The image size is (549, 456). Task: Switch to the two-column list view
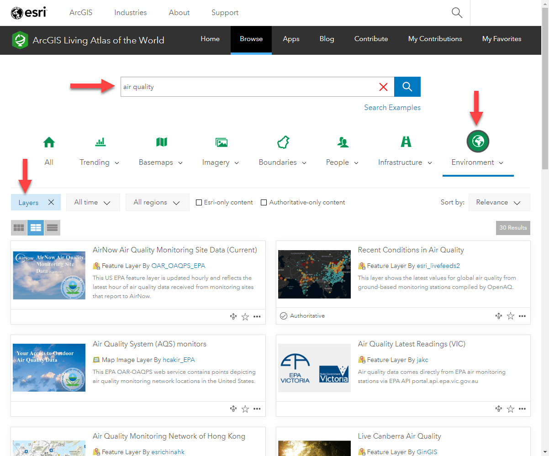click(36, 227)
